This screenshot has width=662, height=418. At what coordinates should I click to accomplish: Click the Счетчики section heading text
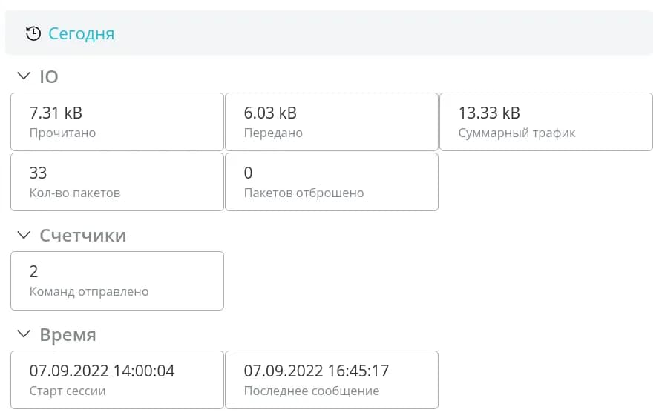click(x=82, y=236)
